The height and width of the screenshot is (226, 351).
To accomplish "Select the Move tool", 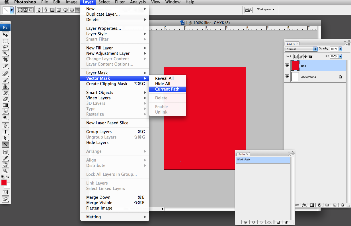I will tap(5, 35).
